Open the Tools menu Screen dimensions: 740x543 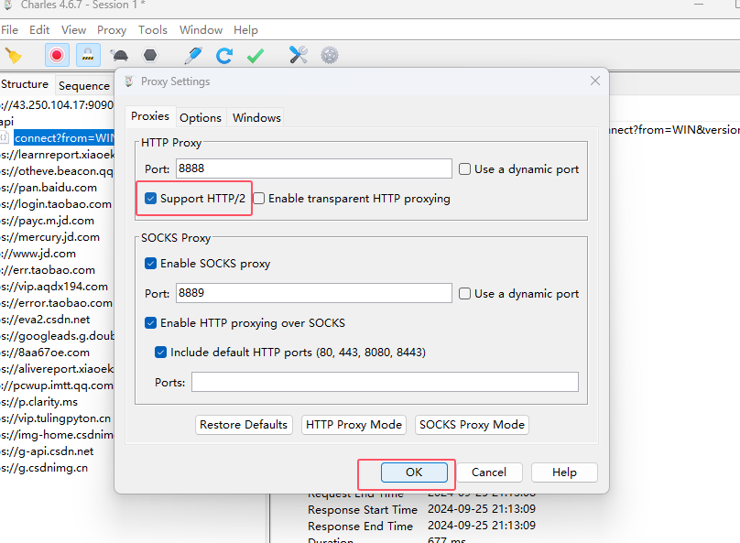152,29
